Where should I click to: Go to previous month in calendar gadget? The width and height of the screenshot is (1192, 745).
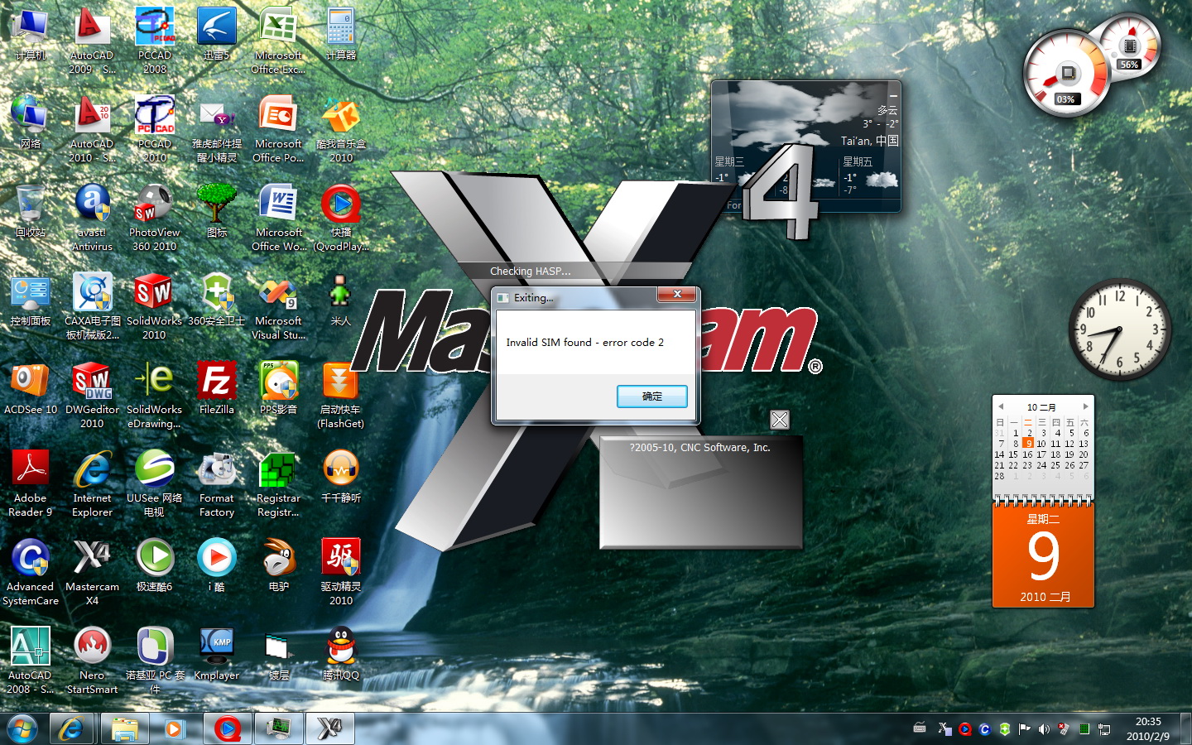(1001, 406)
